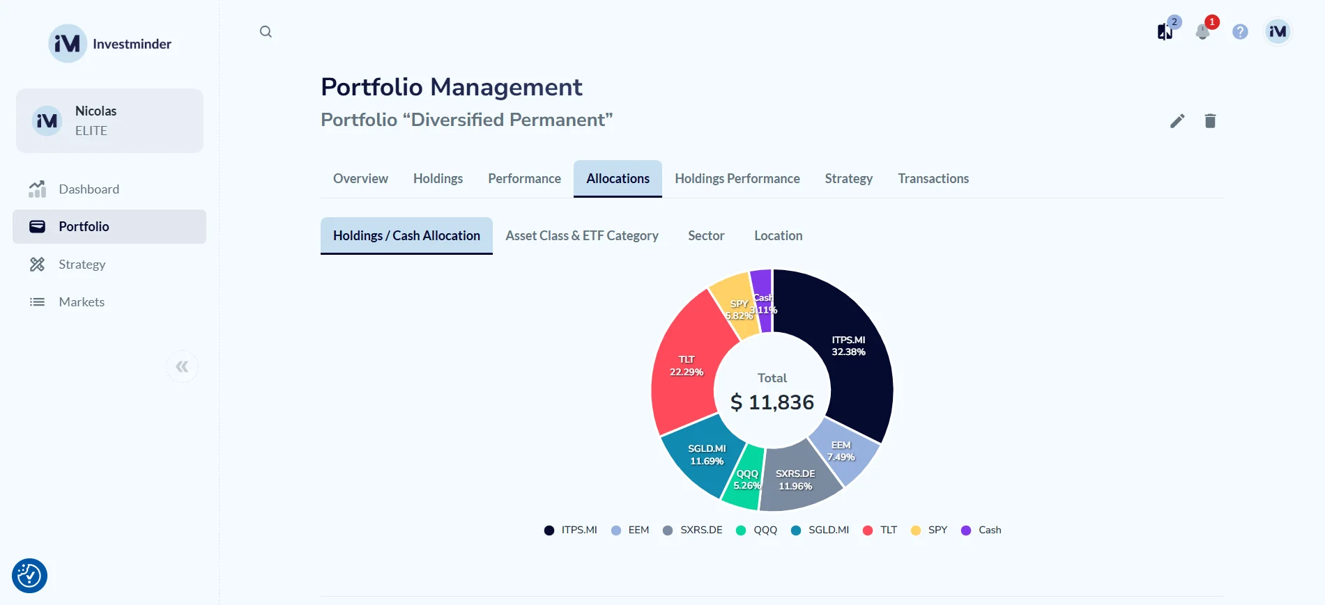Go to Dashboard in the sidebar
Screen dimensions: 1325x605
109,189
